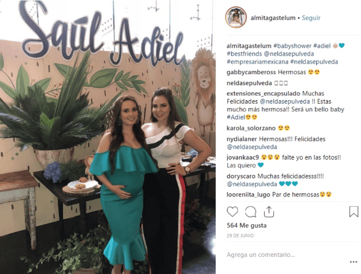The image size is (361, 274).
Task: Open commenter gabbycambeross profile
Action: (x=252, y=72)
